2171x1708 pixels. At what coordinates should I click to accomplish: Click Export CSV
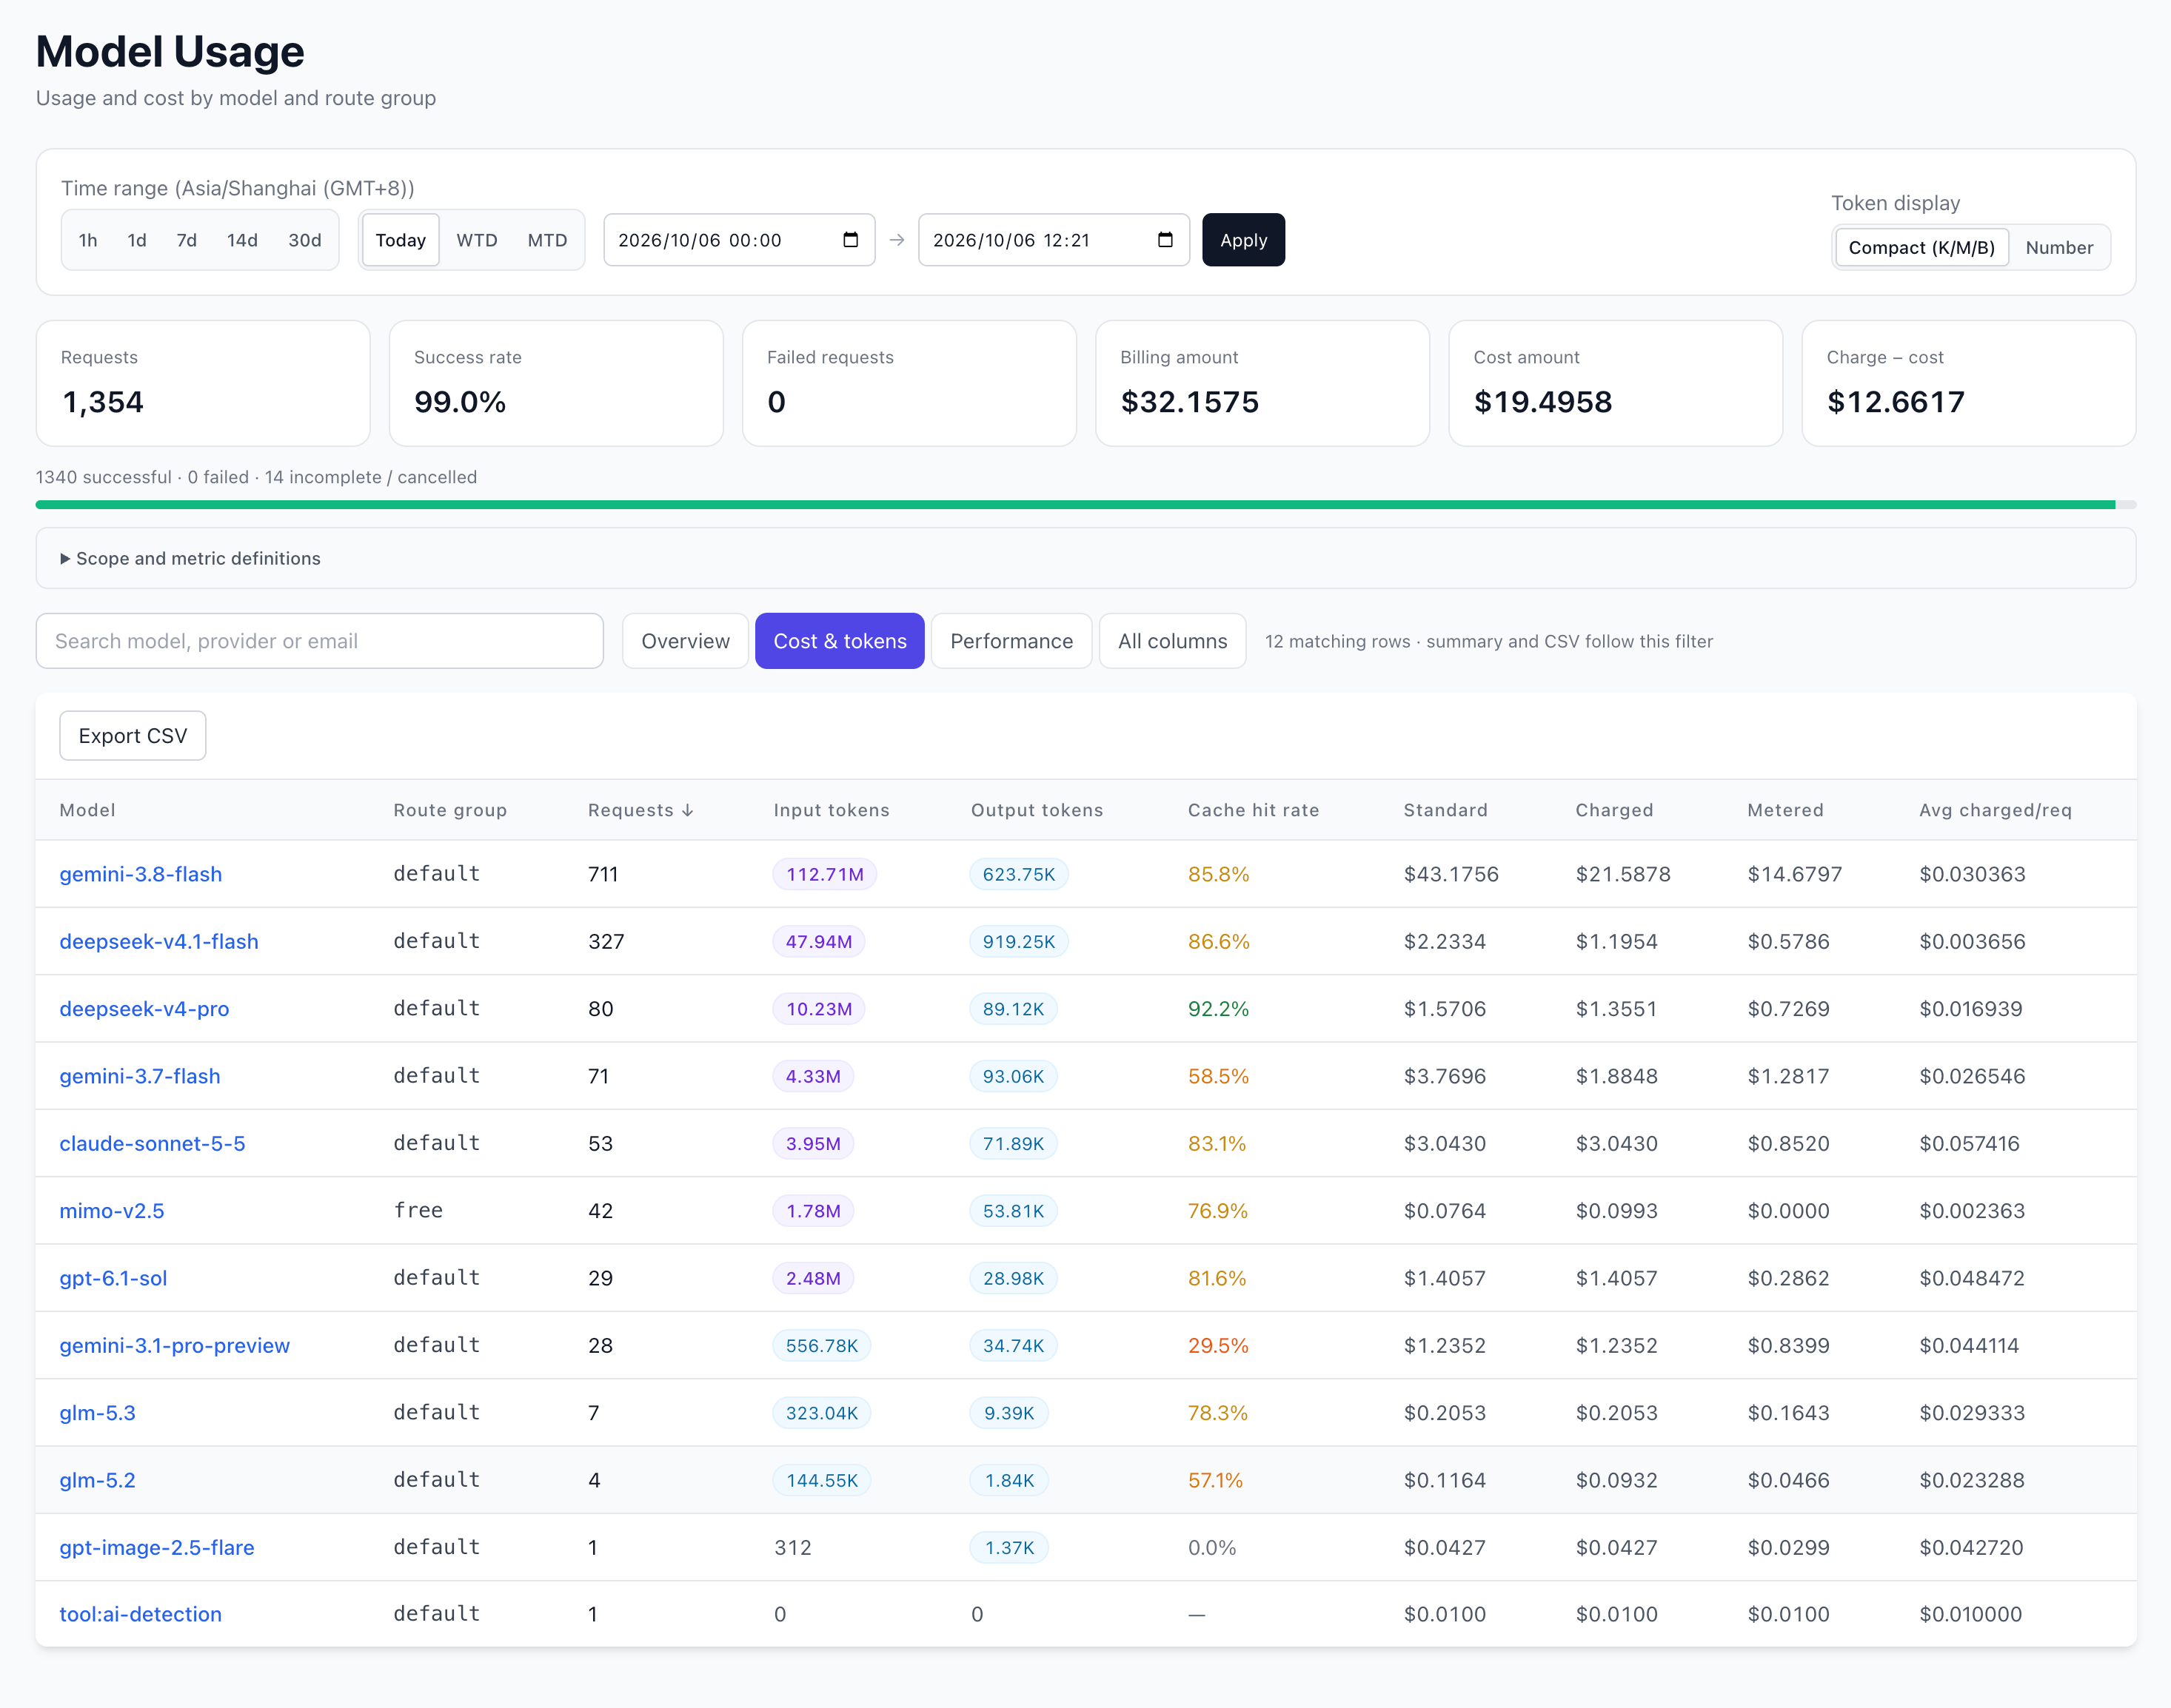click(133, 736)
